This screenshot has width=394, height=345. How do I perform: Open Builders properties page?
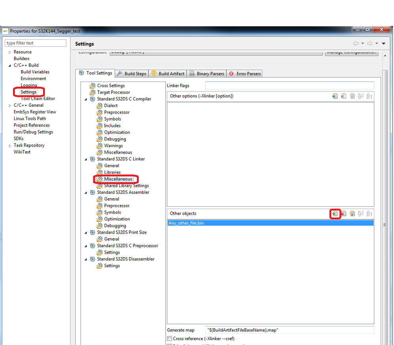(x=21, y=58)
